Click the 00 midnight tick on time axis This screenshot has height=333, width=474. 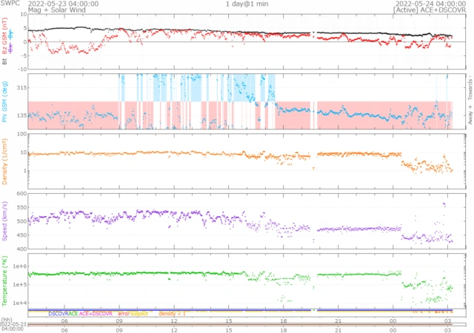[393, 320]
